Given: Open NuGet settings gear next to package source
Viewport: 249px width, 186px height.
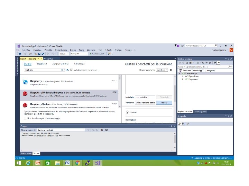Looking at the screenshot, I should [x=171, y=70].
